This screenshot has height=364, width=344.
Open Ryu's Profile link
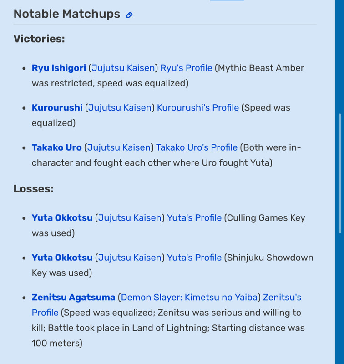coord(187,68)
